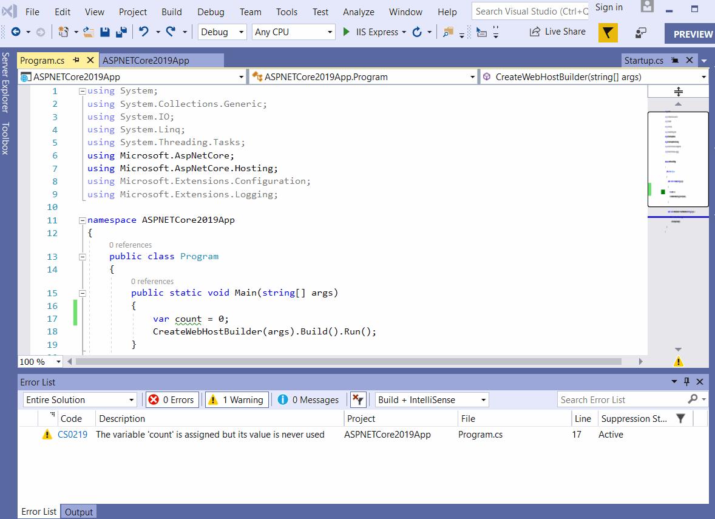Open the Any CPU platform dropdown

(293, 32)
